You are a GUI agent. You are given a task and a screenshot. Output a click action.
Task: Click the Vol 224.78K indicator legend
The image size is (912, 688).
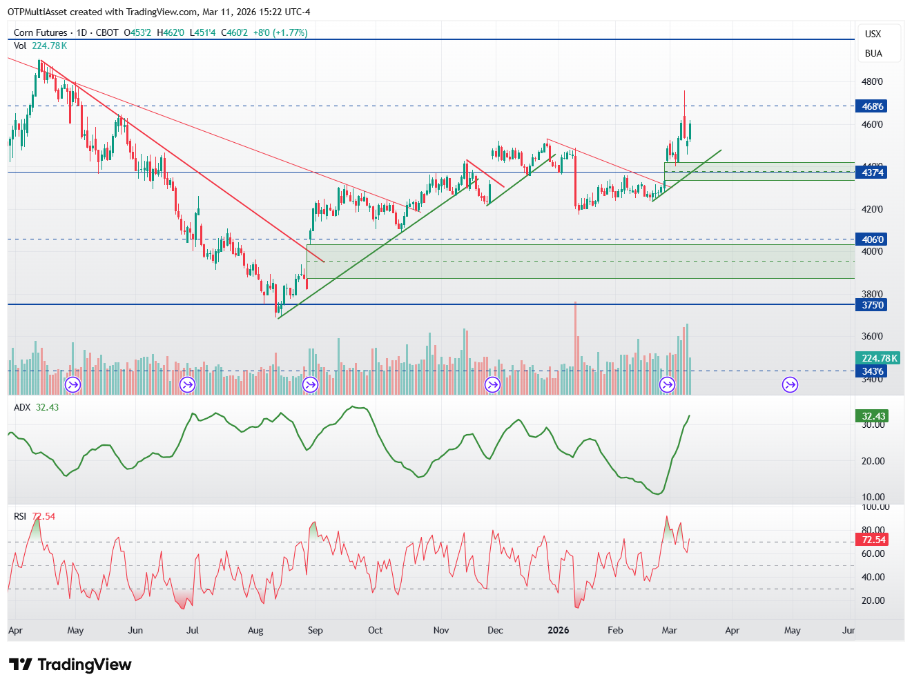click(40, 46)
